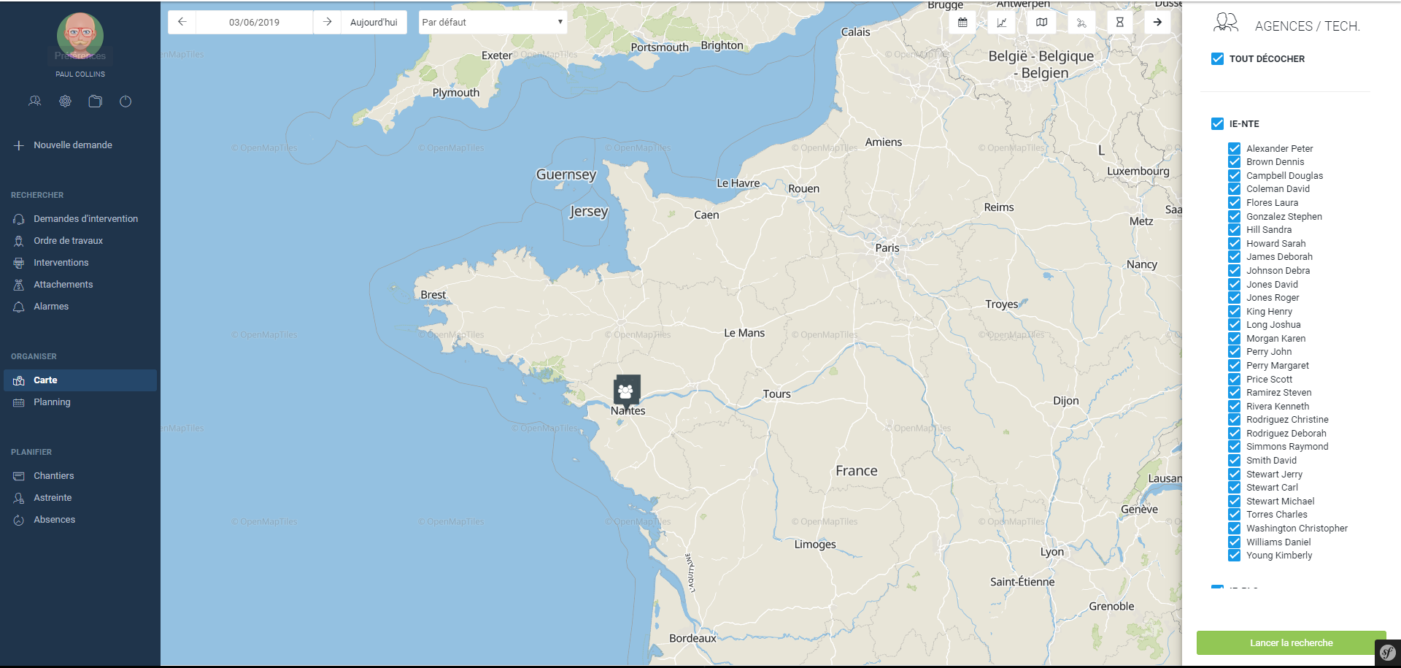1401x668 pixels.
Task: Open Planning in the sidebar
Action: (x=52, y=402)
